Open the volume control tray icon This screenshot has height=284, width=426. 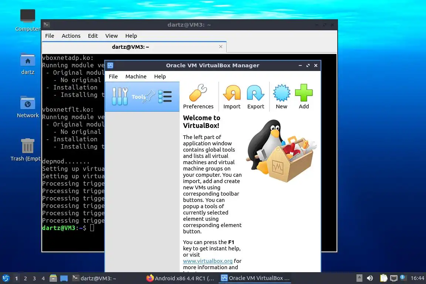370,278
